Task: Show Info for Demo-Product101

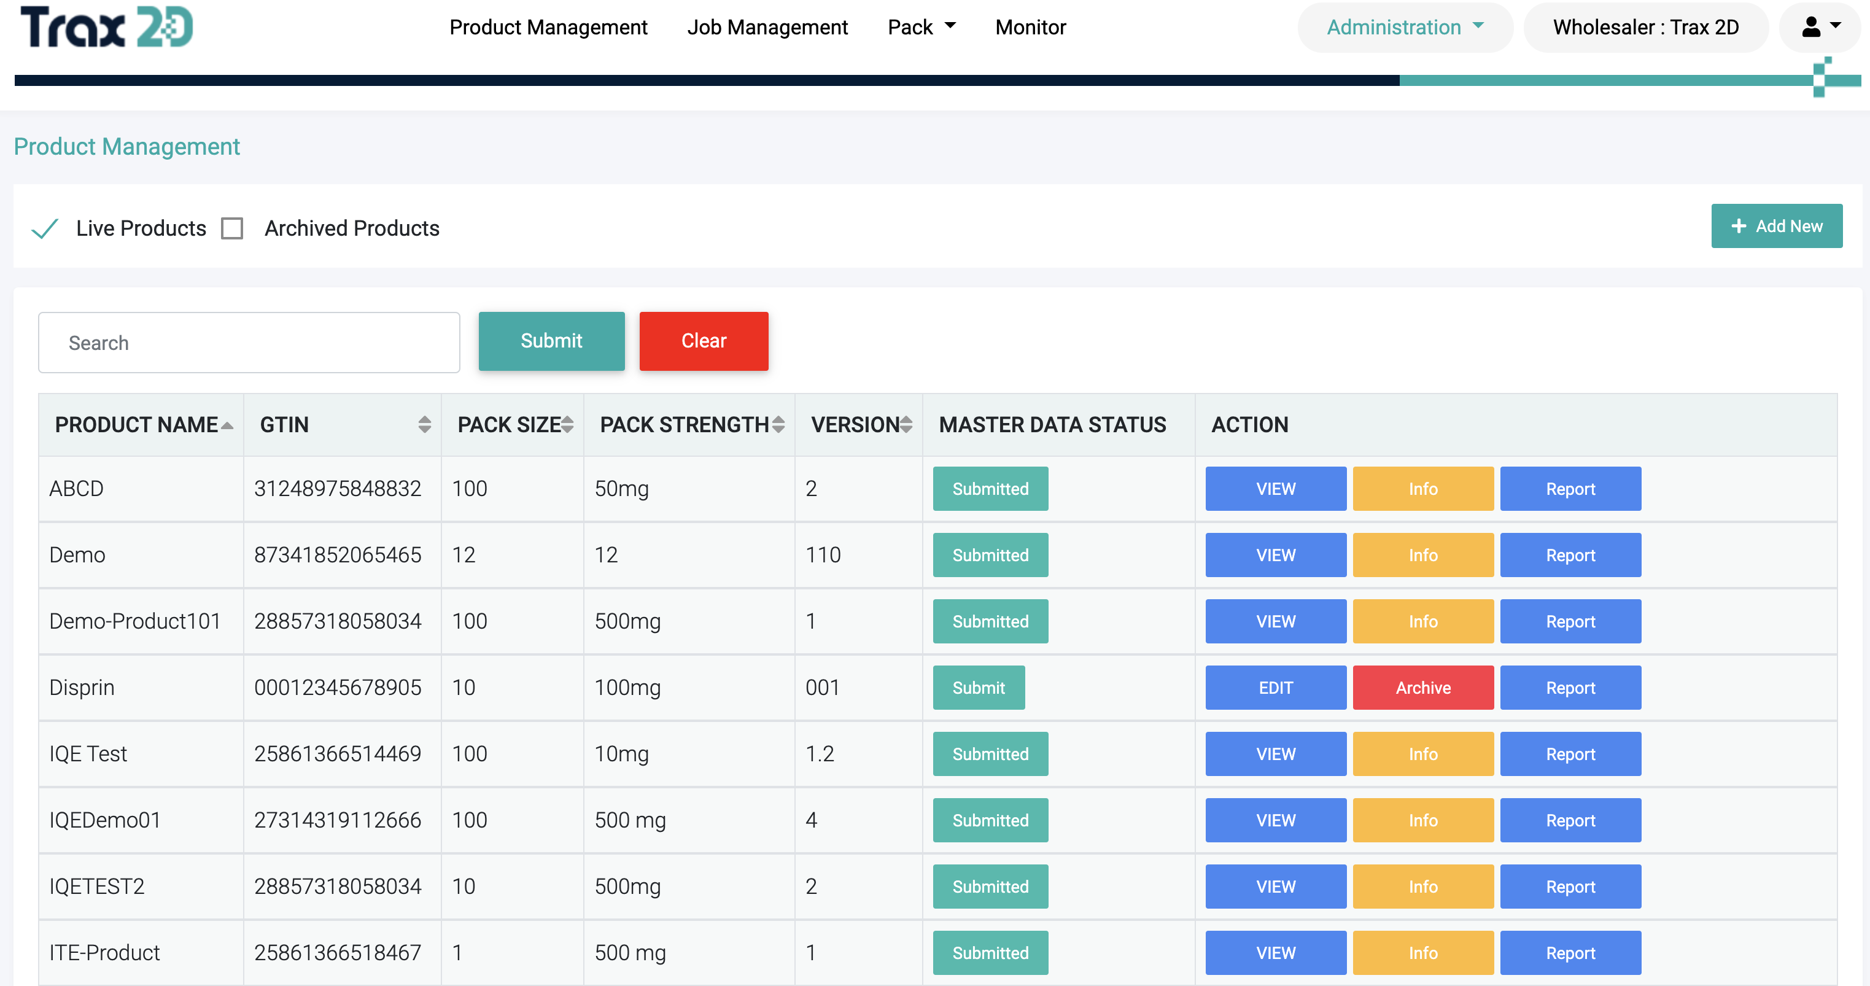Action: (1423, 621)
